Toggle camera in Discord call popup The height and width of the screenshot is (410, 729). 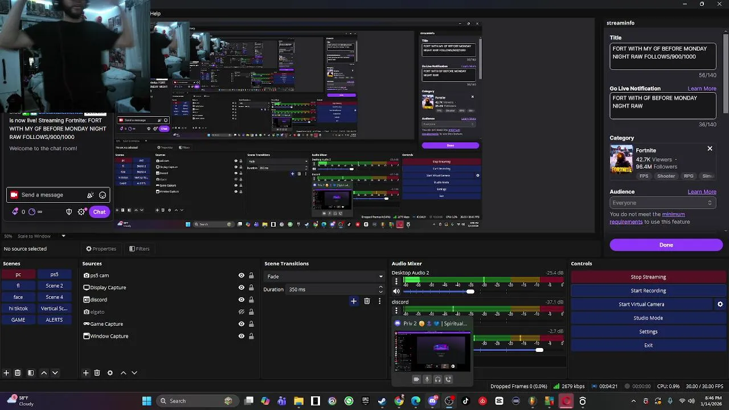[416, 379]
